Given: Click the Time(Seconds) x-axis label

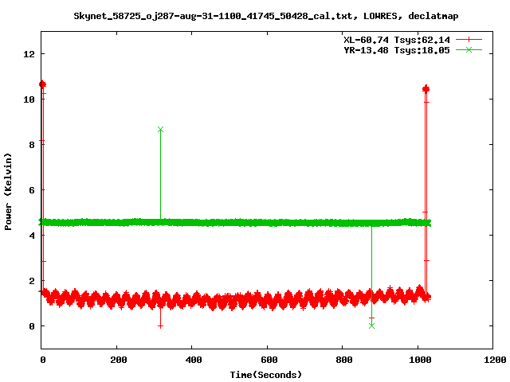Looking at the screenshot, I should (265, 375).
